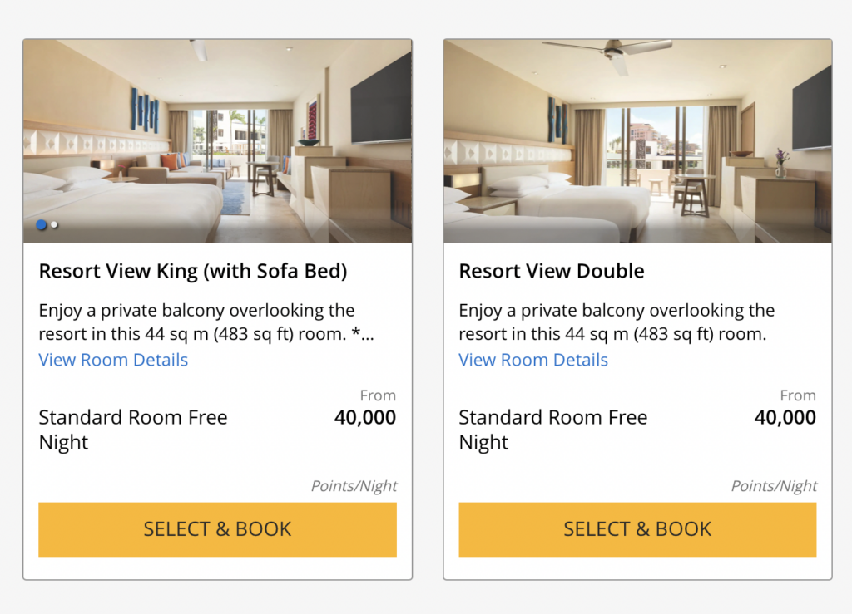Click the active blue carousel dot
The width and height of the screenshot is (852, 614).
point(41,224)
